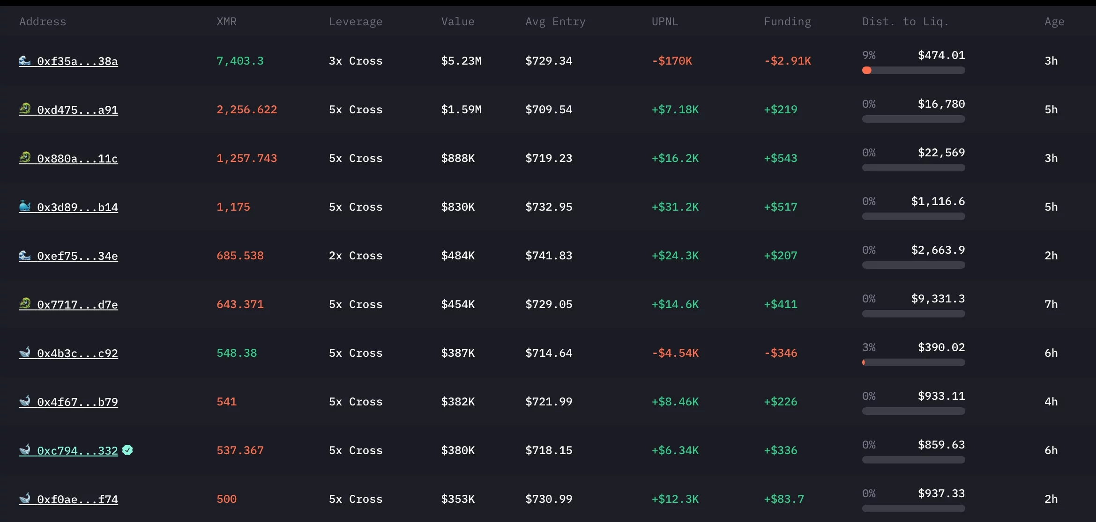This screenshot has width=1096, height=522.
Task: Sort the table by the Age column
Action: pos(1054,21)
